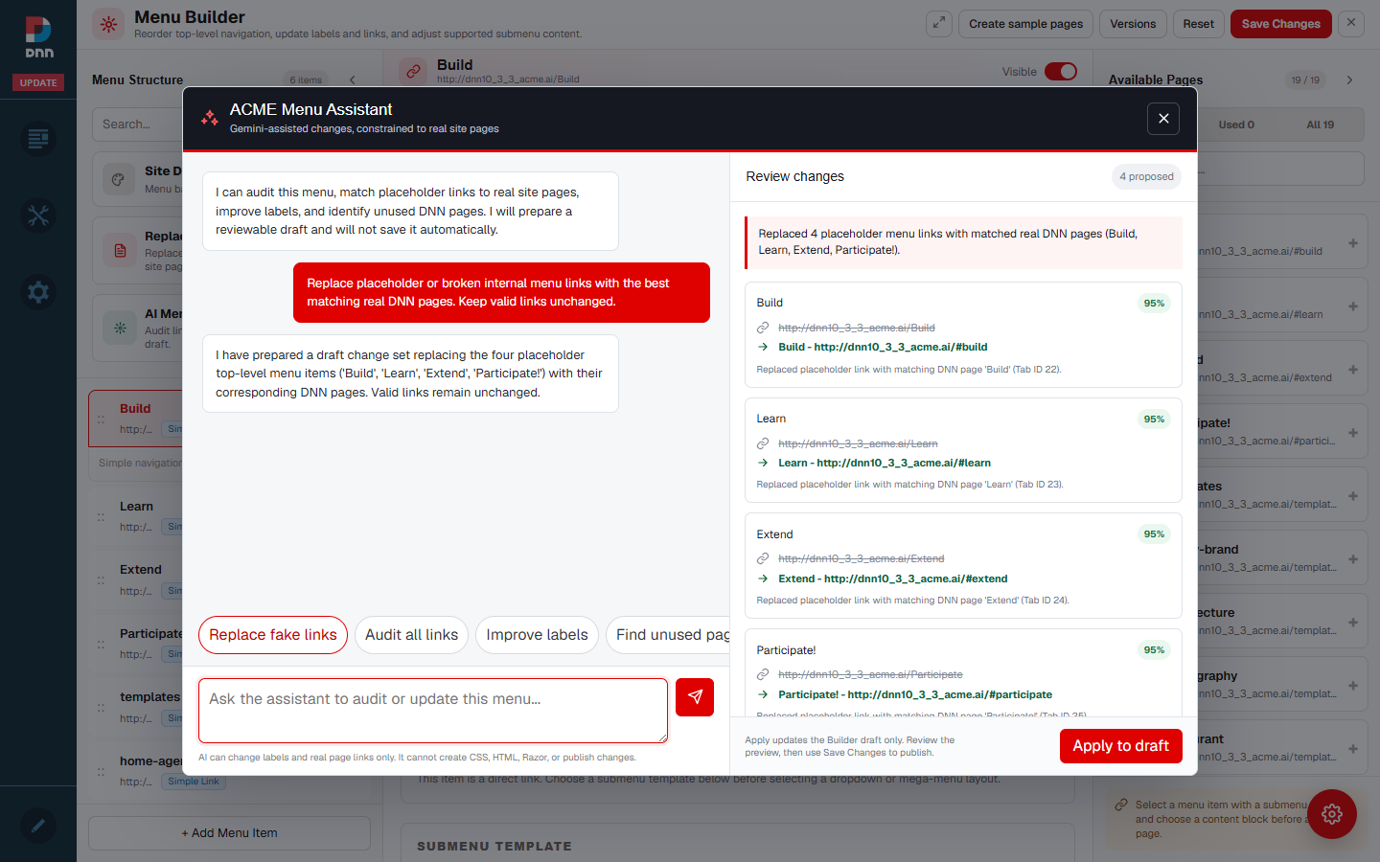Click new link Learn - http://dnn10_3_3_acme.ai/#learn

tap(885, 463)
